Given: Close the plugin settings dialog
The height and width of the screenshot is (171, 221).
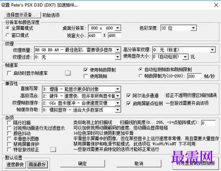Looking at the screenshot, I should click(x=216, y=5).
